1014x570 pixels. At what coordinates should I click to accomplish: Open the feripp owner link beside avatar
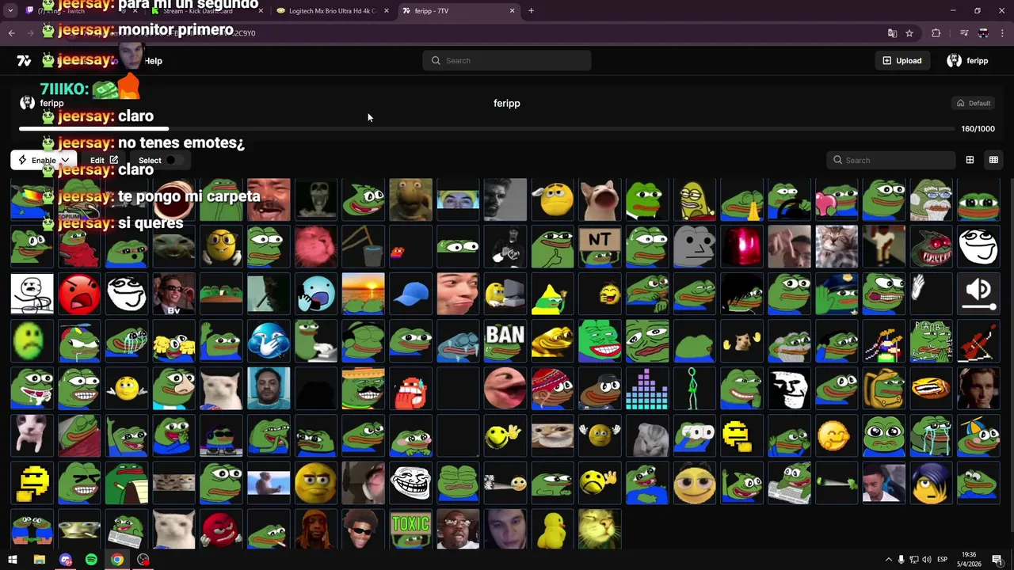pyautogui.click(x=51, y=103)
